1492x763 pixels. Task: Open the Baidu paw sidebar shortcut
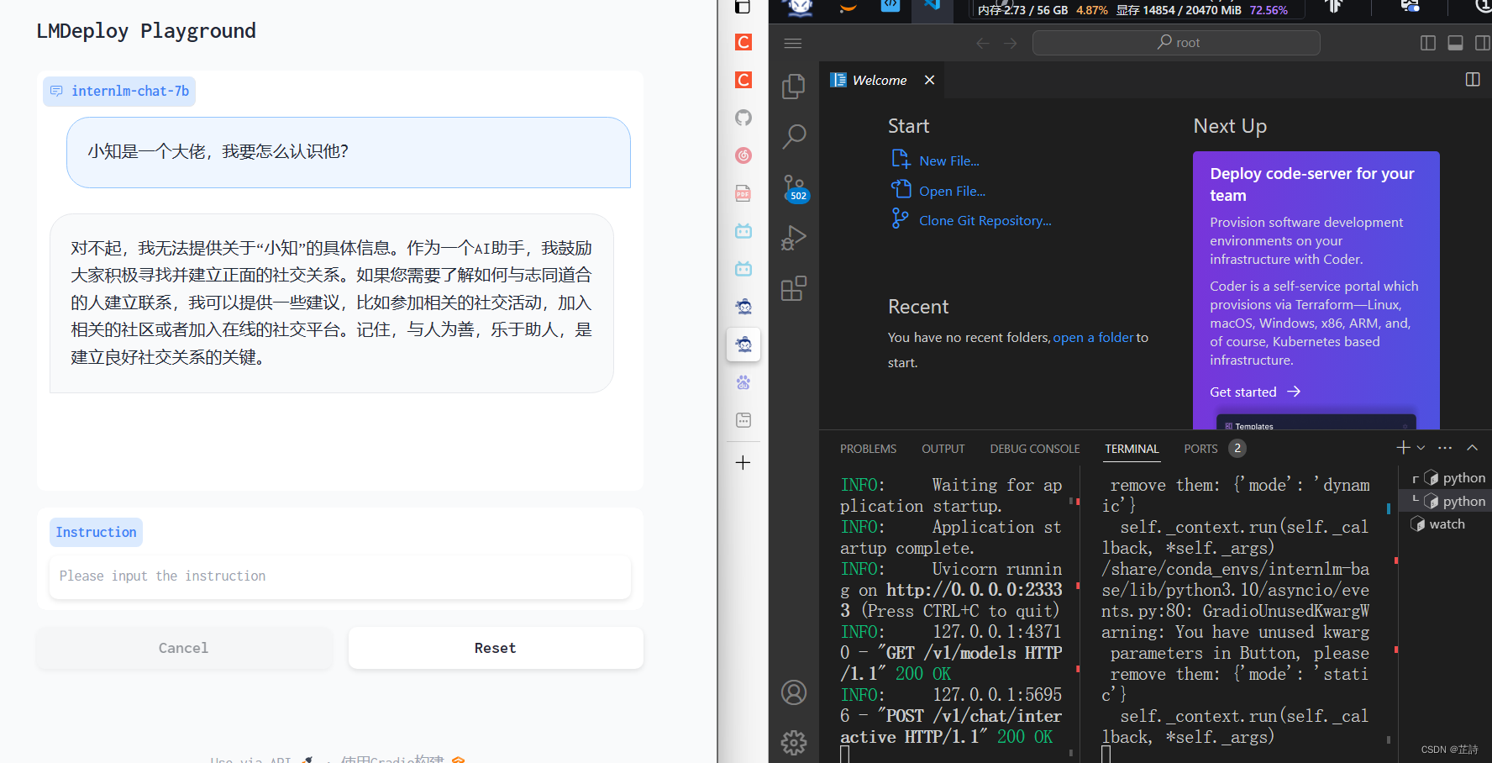click(743, 382)
